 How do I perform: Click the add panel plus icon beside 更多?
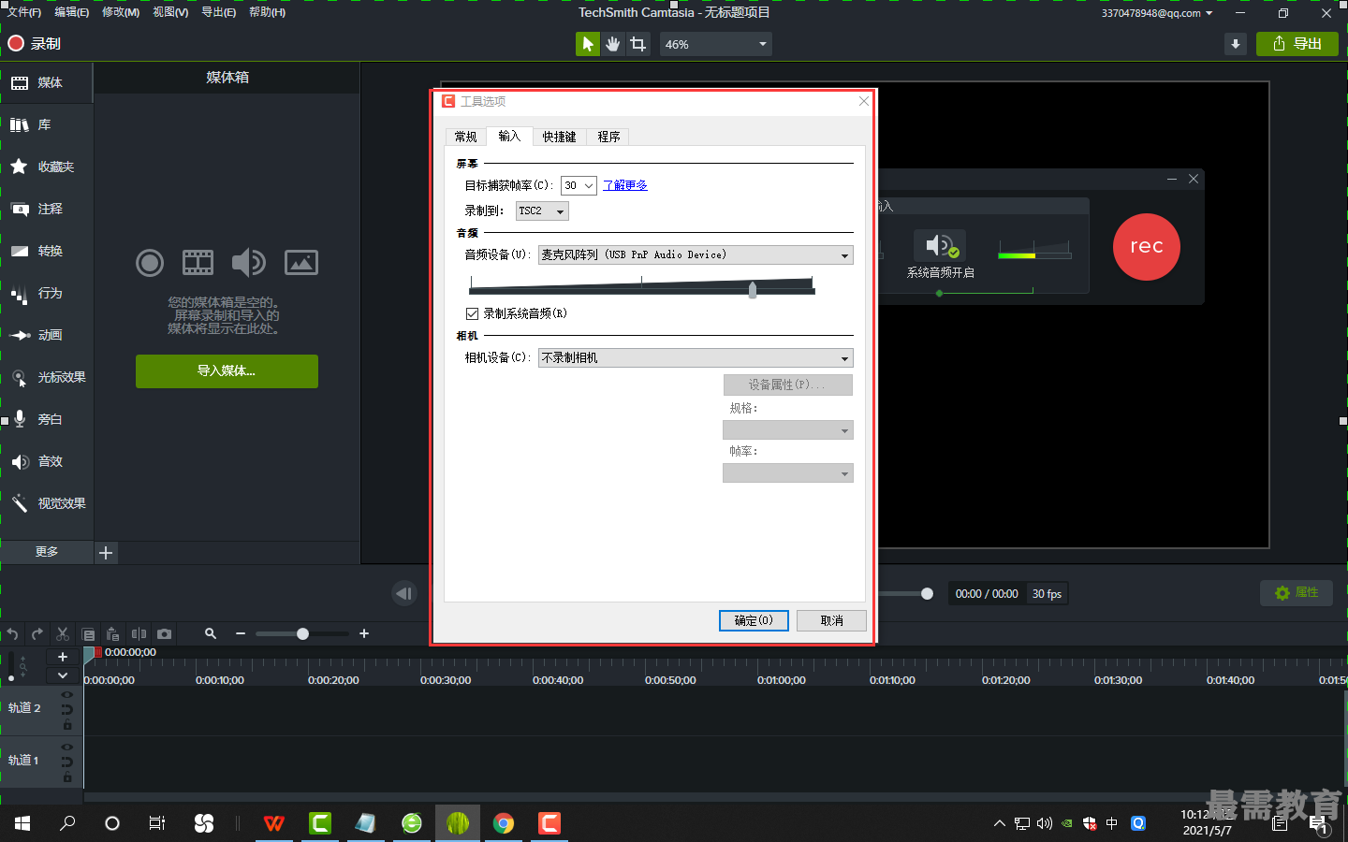pos(106,553)
